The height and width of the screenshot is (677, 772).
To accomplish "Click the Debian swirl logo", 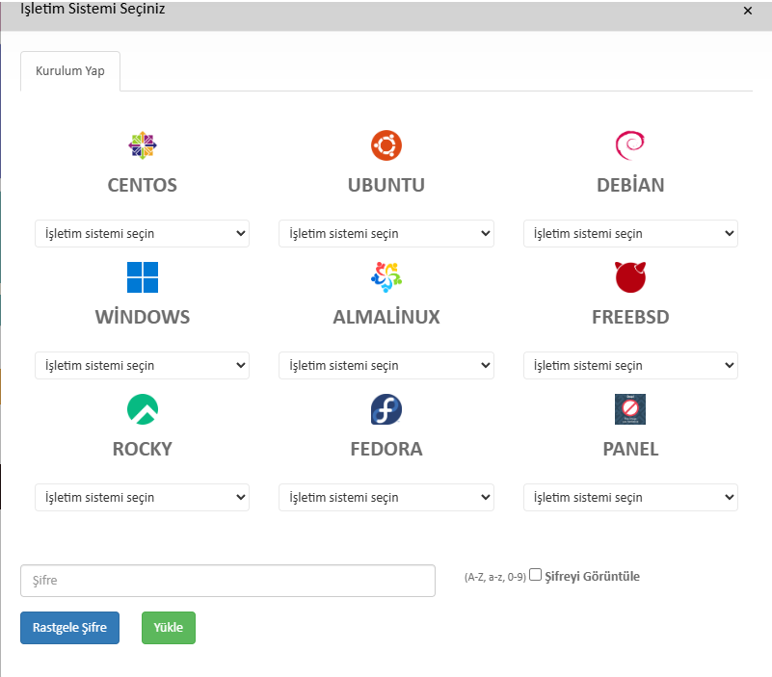I will point(630,145).
